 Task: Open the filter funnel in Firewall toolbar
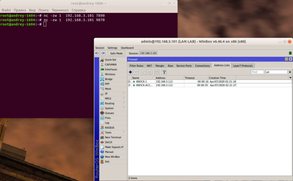click(164, 72)
